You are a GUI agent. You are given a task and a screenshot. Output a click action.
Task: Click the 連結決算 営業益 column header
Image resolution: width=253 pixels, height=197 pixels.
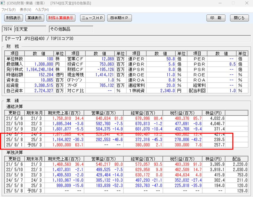point(104,113)
